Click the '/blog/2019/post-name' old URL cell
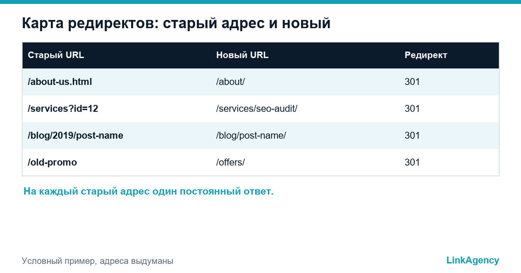521x273 pixels. coord(76,136)
